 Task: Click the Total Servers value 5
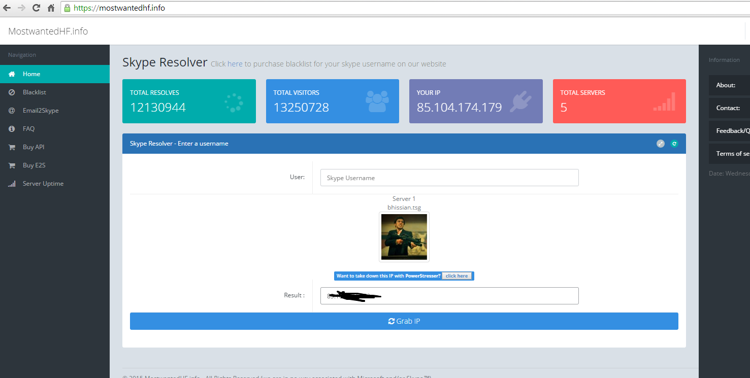[564, 108]
